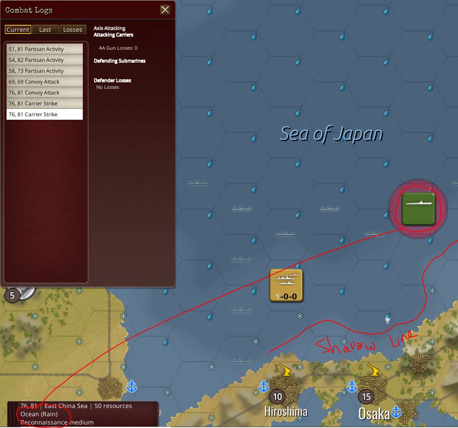The height and width of the screenshot is (428, 458).
Task: Select the 76, 81 Convoy Attack log
Action: click(x=45, y=92)
